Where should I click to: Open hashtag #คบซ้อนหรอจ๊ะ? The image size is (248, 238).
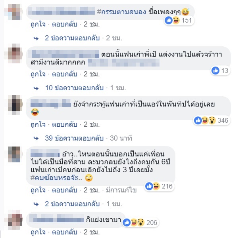pyautogui.click(x=56, y=178)
